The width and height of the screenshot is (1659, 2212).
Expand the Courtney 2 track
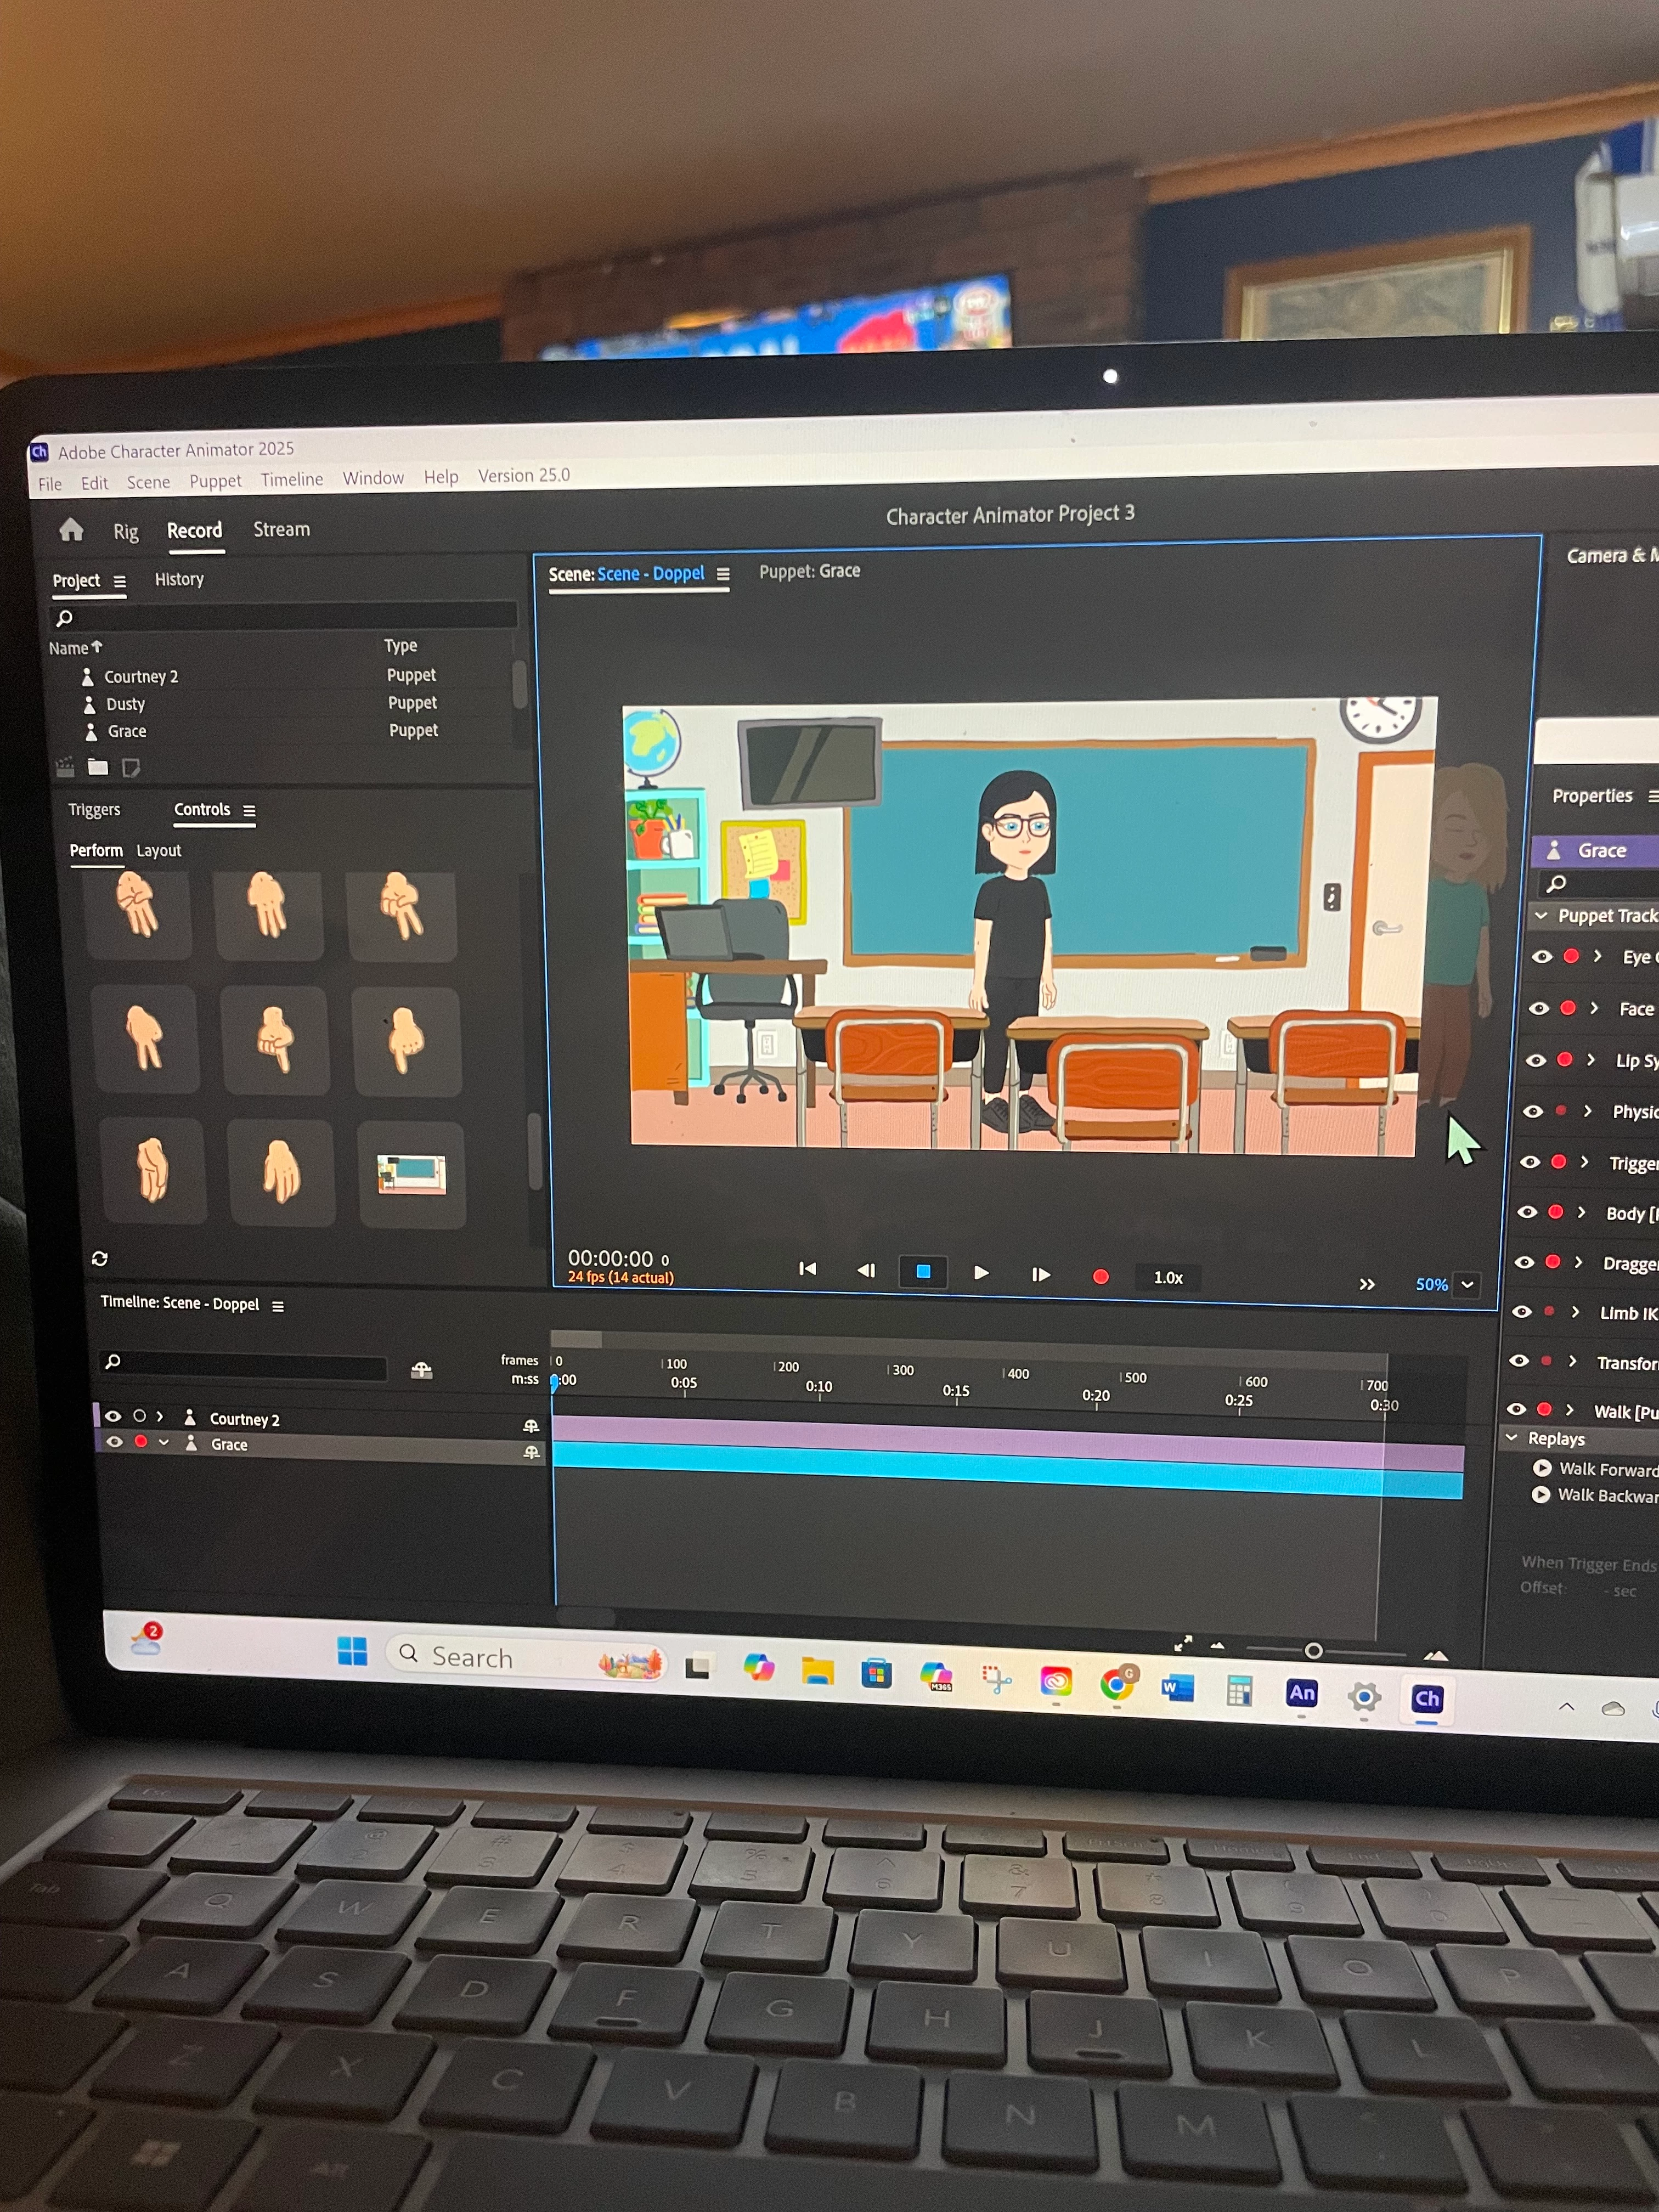click(160, 1416)
